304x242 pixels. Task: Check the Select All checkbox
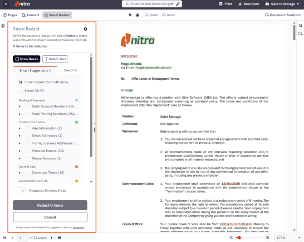(21, 91)
